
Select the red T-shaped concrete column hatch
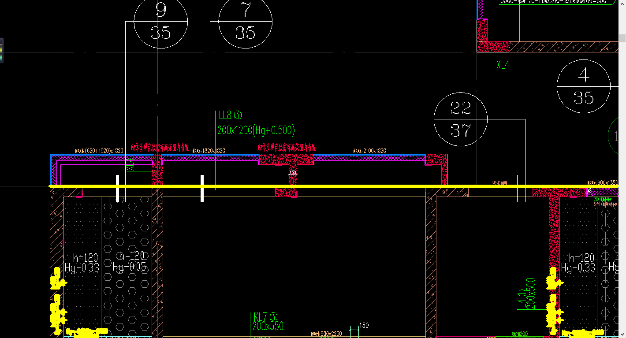point(286,160)
